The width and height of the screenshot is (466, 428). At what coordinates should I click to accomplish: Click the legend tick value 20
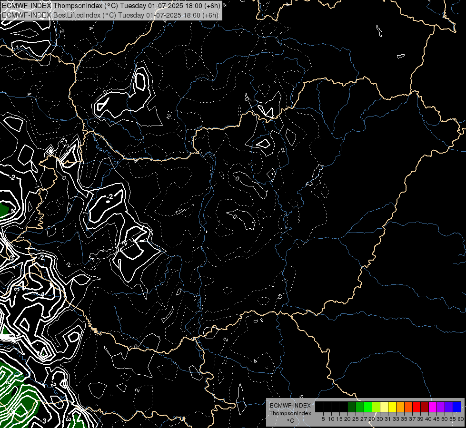tap(347, 419)
